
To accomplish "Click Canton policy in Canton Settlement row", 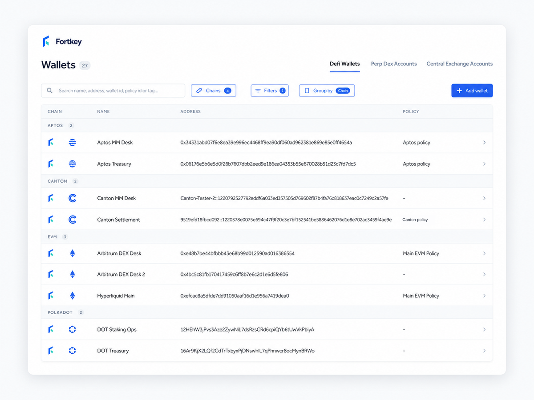I will click(415, 220).
